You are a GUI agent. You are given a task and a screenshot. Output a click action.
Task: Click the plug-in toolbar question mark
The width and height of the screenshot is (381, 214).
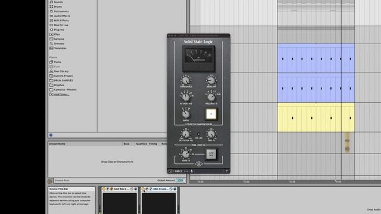coord(227,171)
